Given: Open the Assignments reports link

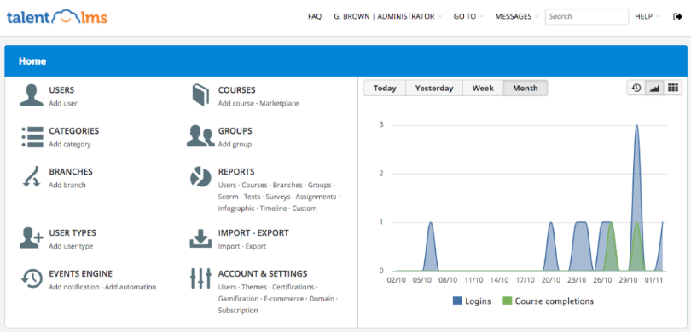Looking at the screenshot, I should (316, 197).
